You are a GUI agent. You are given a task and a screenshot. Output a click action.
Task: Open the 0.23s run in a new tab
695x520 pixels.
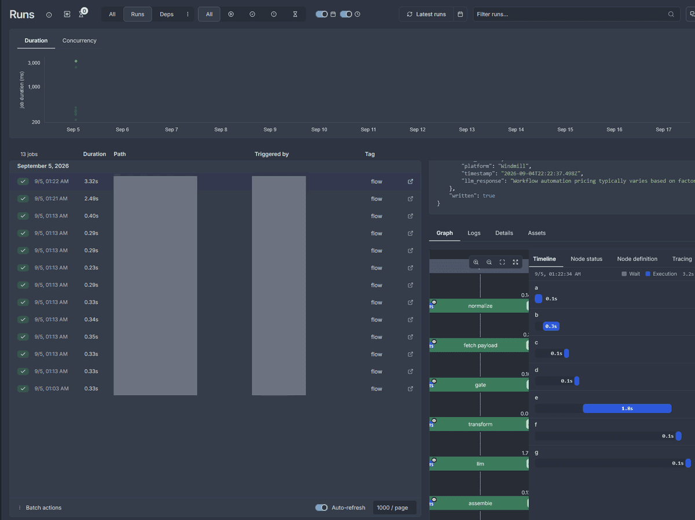pos(411,268)
